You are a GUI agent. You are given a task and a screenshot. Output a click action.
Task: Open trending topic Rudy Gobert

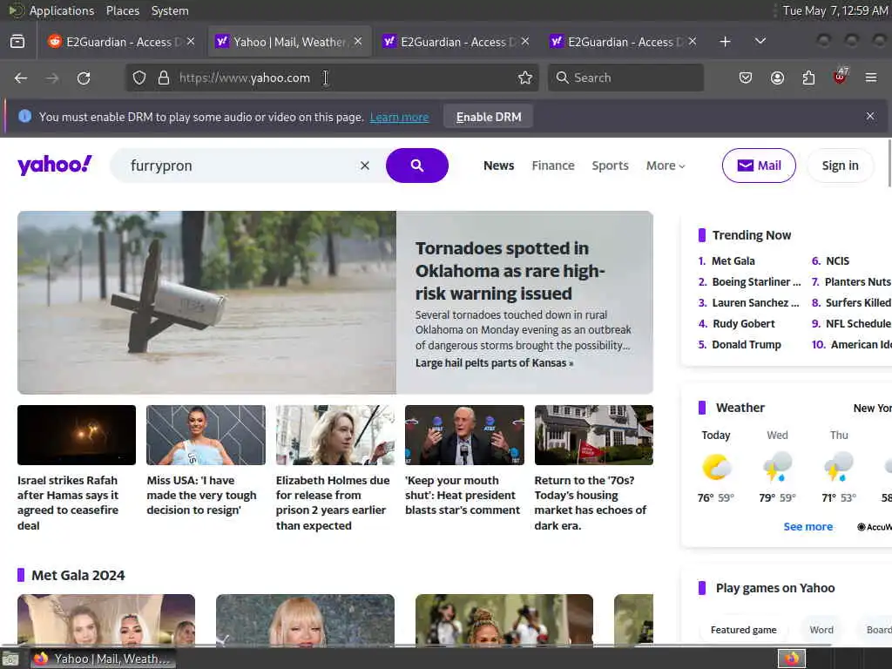click(744, 324)
